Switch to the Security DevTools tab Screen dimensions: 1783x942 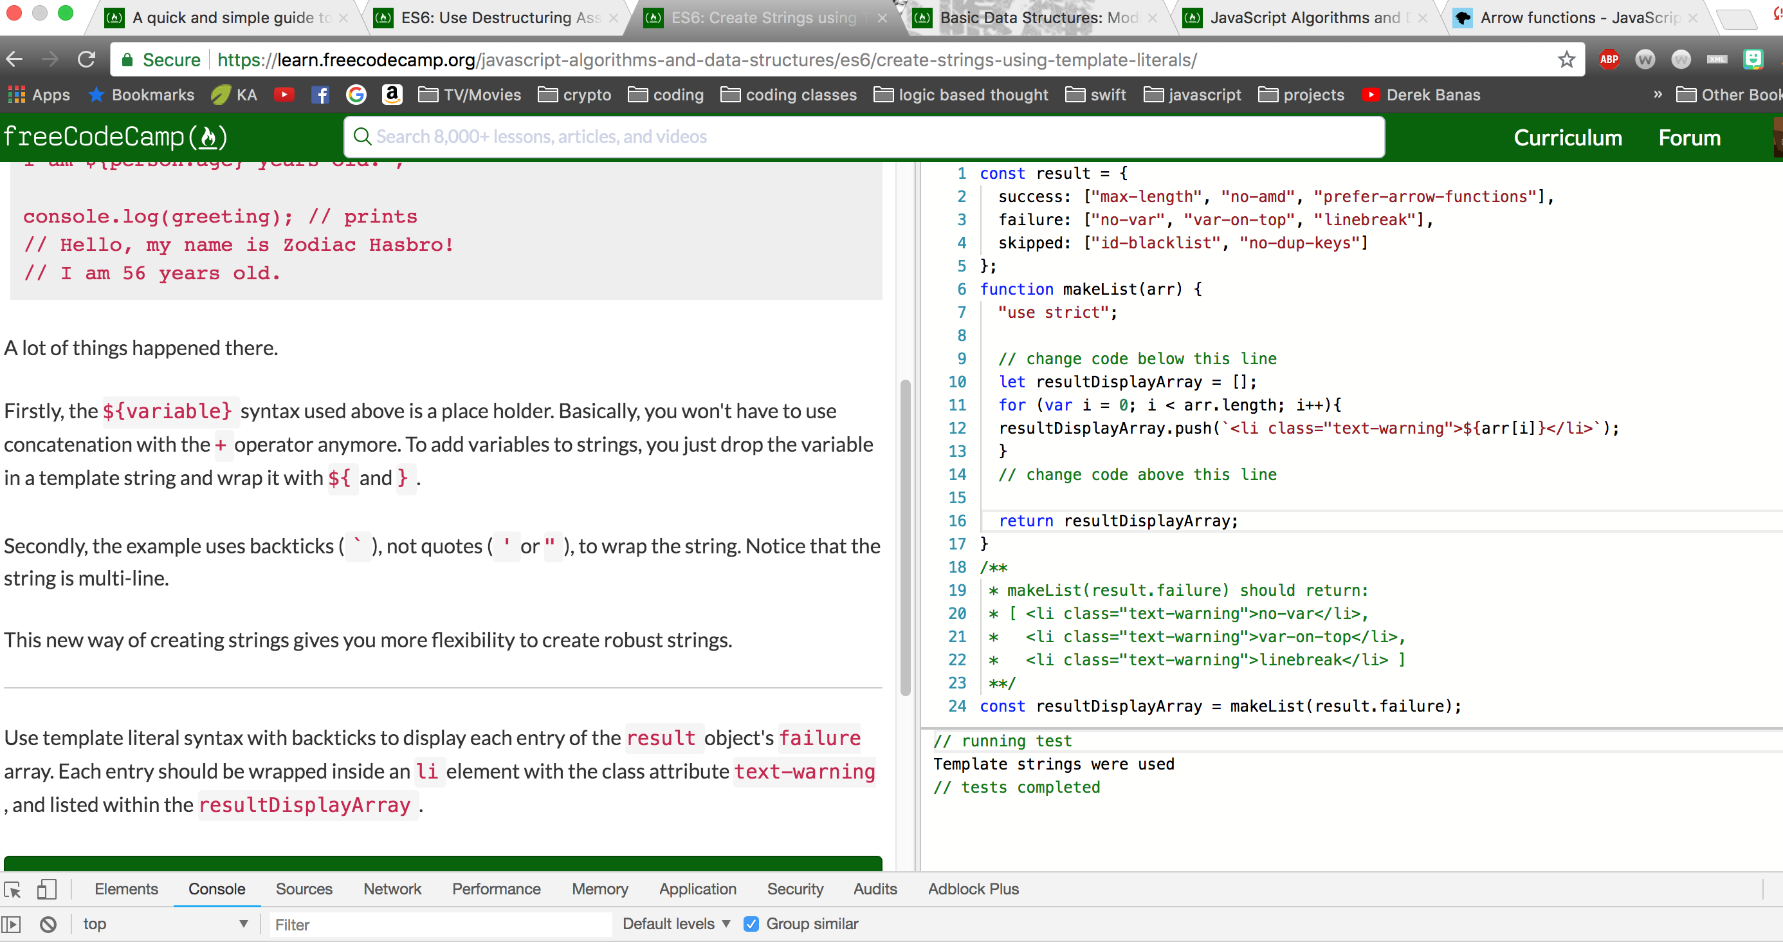(x=794, y=889)
